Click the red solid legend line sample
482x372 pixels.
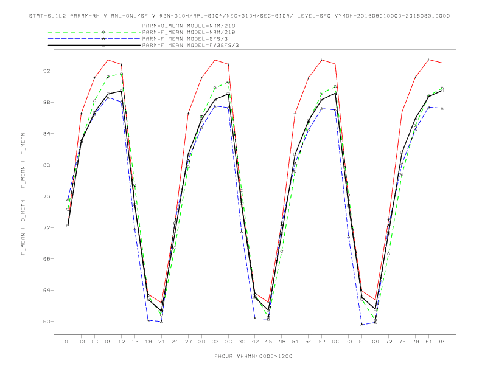[94, 26]
